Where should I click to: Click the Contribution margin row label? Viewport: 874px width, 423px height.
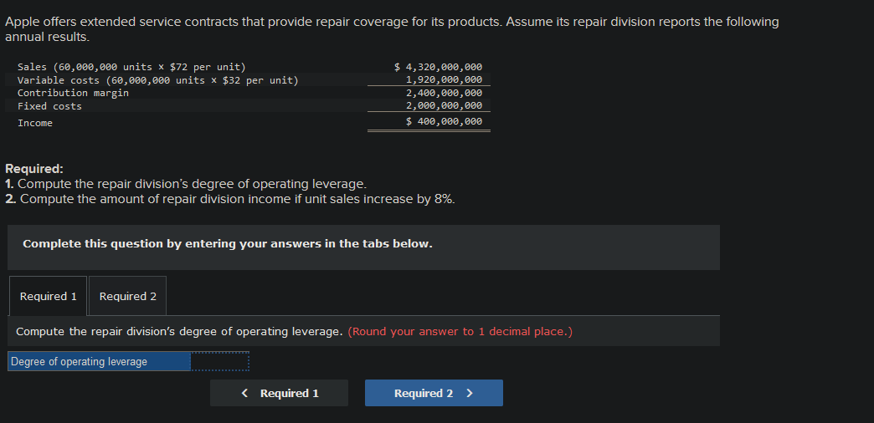(73, 93)
